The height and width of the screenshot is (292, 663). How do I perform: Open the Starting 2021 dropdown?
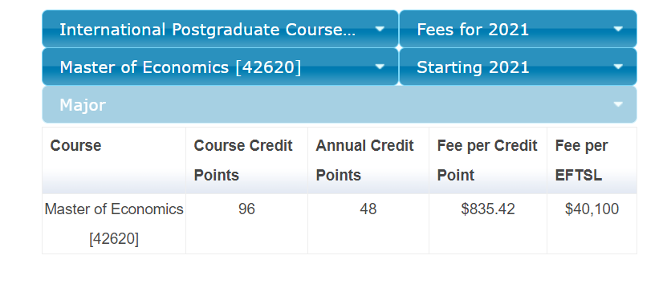click(518, 67)
